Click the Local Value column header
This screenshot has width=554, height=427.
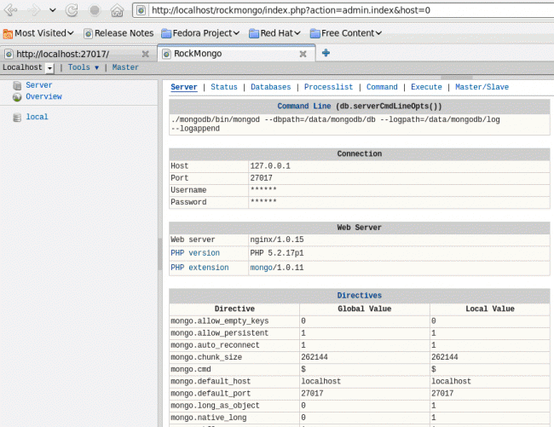(x=490, y=309)
